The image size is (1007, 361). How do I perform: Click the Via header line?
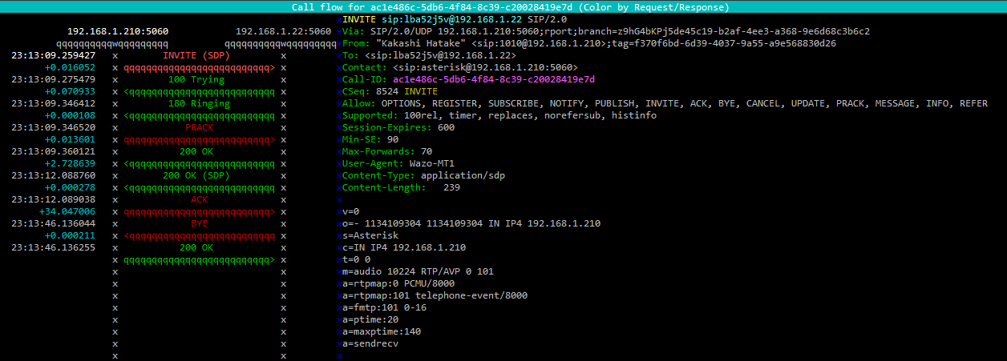tap(605, 31)
